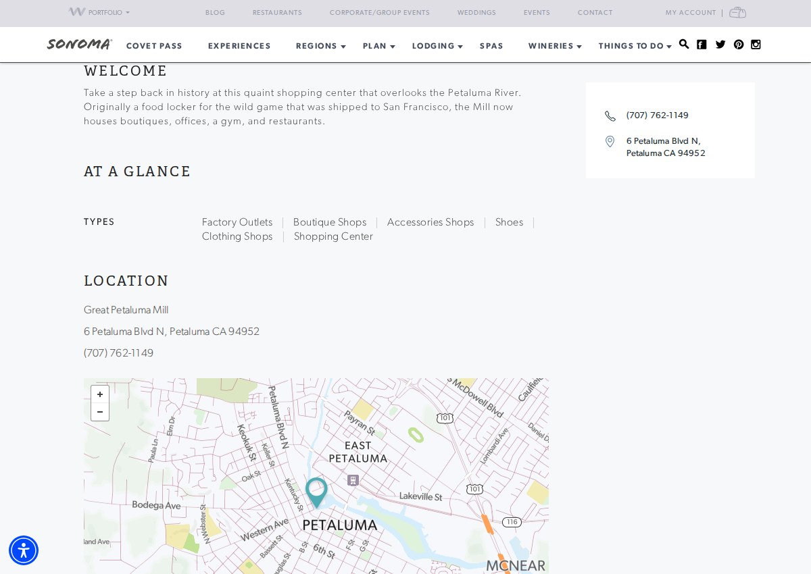Viewport: 811px width, 574px height.
Task: Open the Lodging menu label
Action: coord(433,46)
